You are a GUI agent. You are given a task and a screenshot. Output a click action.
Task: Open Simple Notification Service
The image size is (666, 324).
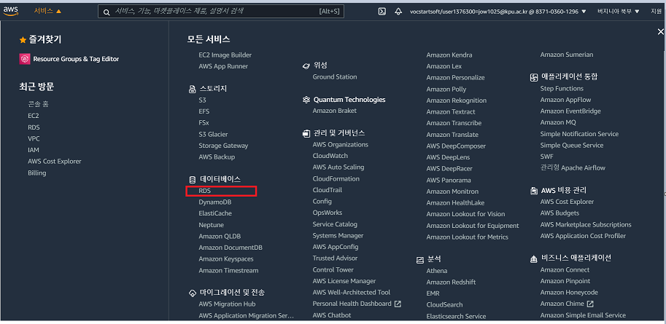click(x=579, y=134)
